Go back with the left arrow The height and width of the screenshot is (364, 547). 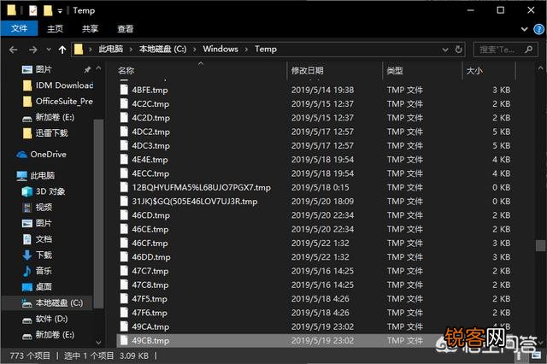[14, 50]
